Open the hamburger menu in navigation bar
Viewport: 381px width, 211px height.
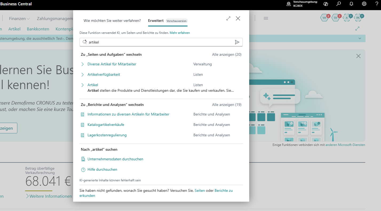[x=266, y=18]
